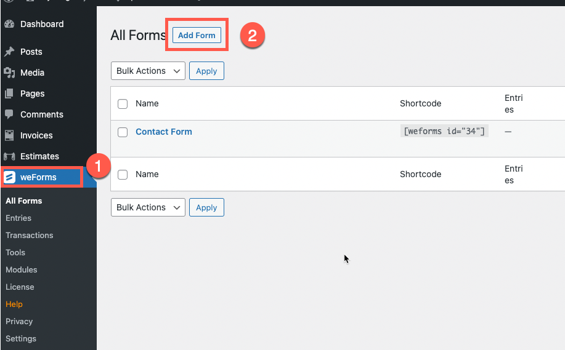
Task: Select Modules in the weForms submenu
Action: click(22, 270)
